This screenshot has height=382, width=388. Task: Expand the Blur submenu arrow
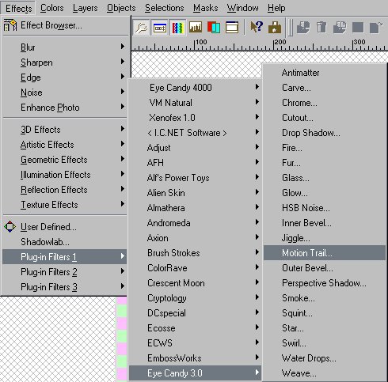[123, 47]
